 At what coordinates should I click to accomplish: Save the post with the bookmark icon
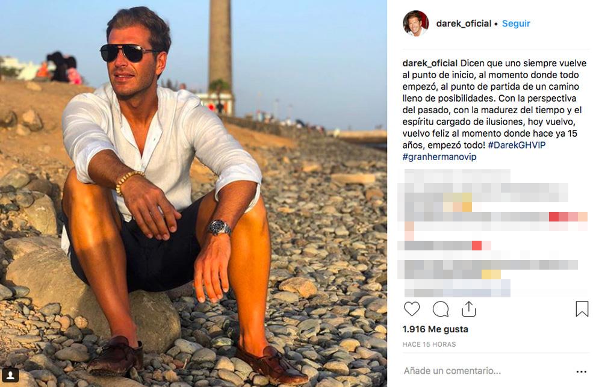click(582, 309)
